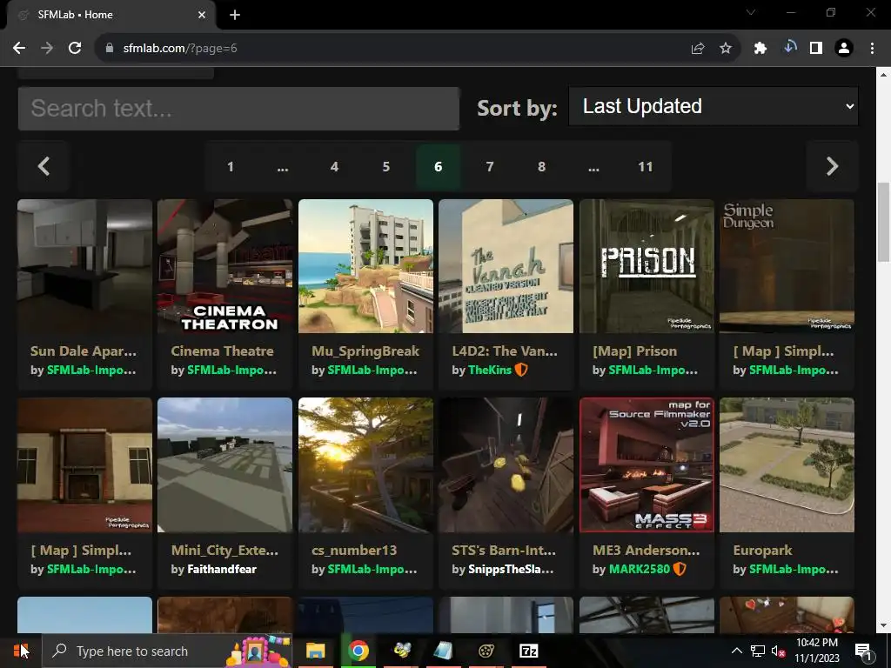Select the SFMLab Home tab
891x668 pixels.
point(108,15)
